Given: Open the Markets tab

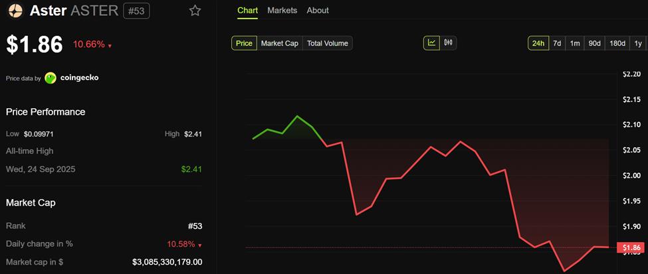Looking at the screenshot, I should tap(282, 11).
